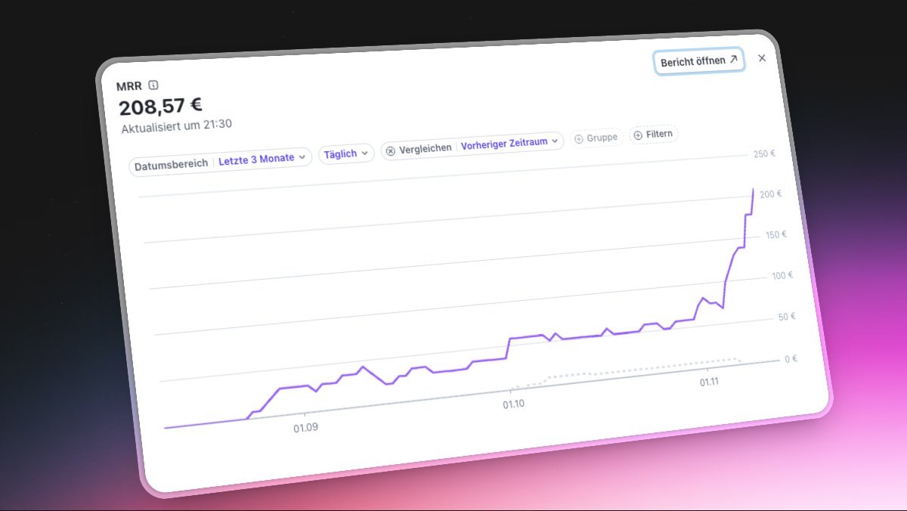Open the Täglich interval dropdown
The height and width of the screenshot is (511, 907).
pos(345,153)
